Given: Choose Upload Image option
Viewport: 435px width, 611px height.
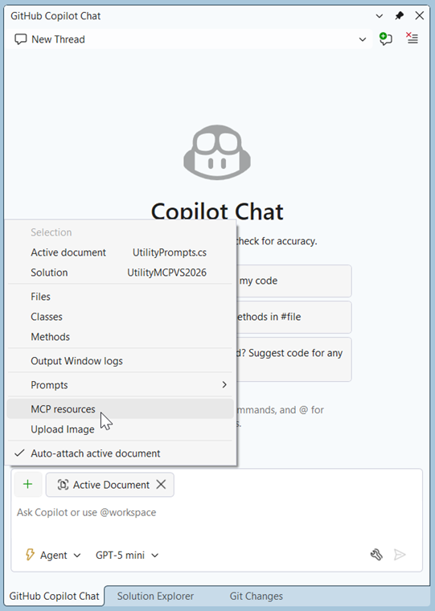Looking at the screenshot, I should tap(120, 429).
